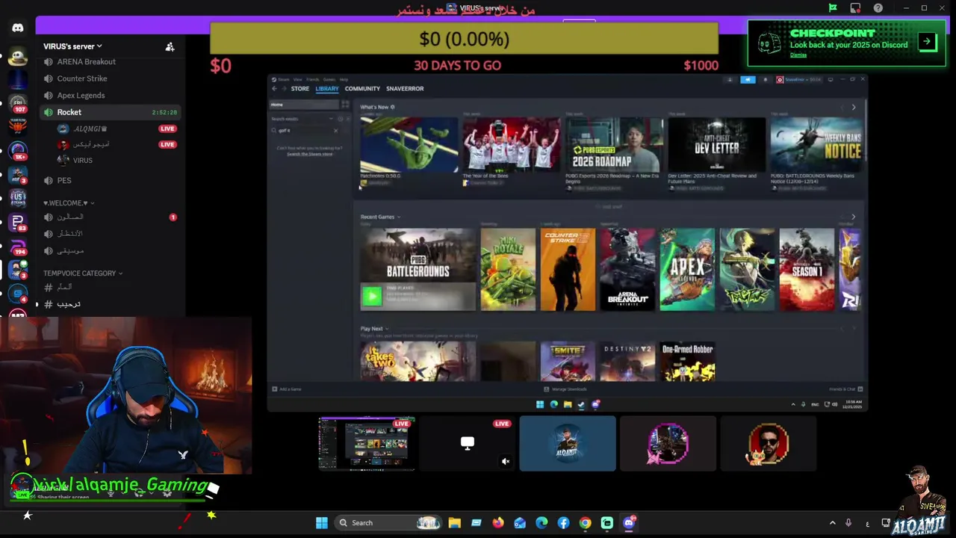Collapse the WELCOME category

click(68, 202)
